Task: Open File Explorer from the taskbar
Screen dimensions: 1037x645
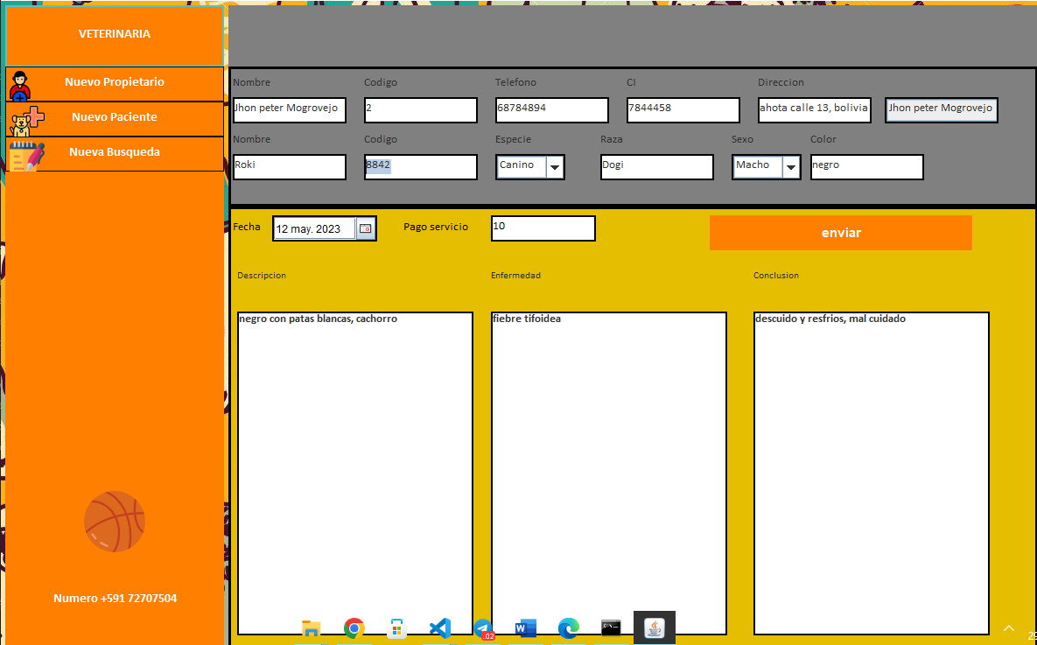Action: (x=311, y=627)
